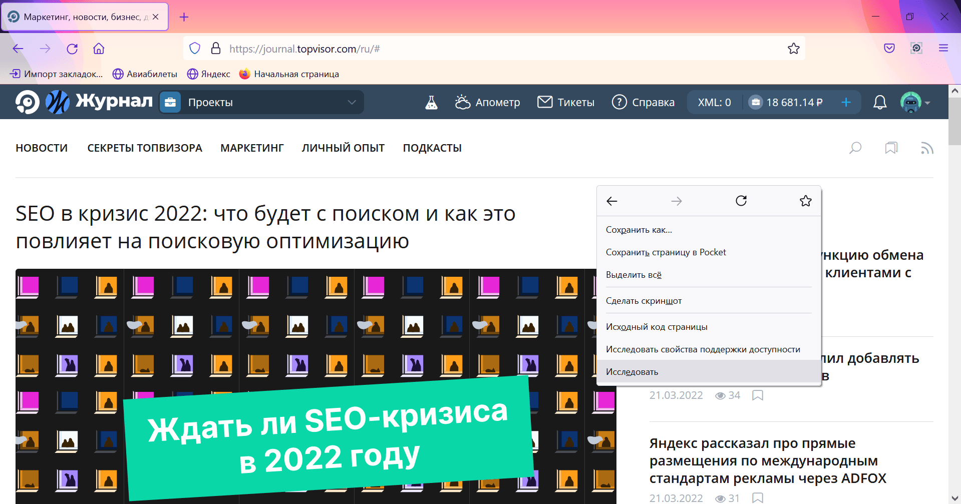This screenshot has height=504, width=961.
Task: Click the briefcase icon beside Проекты
Action: click(x=170, y=102)
